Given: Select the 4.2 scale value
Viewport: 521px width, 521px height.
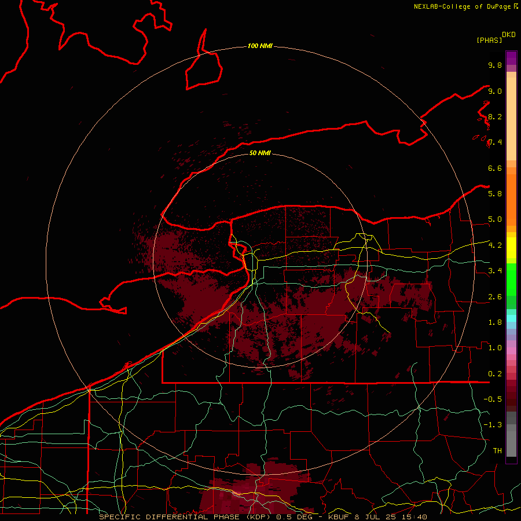Looking at the screenshot, I should click(495, 245).
